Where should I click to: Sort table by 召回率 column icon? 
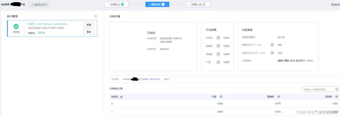point(337,97)
